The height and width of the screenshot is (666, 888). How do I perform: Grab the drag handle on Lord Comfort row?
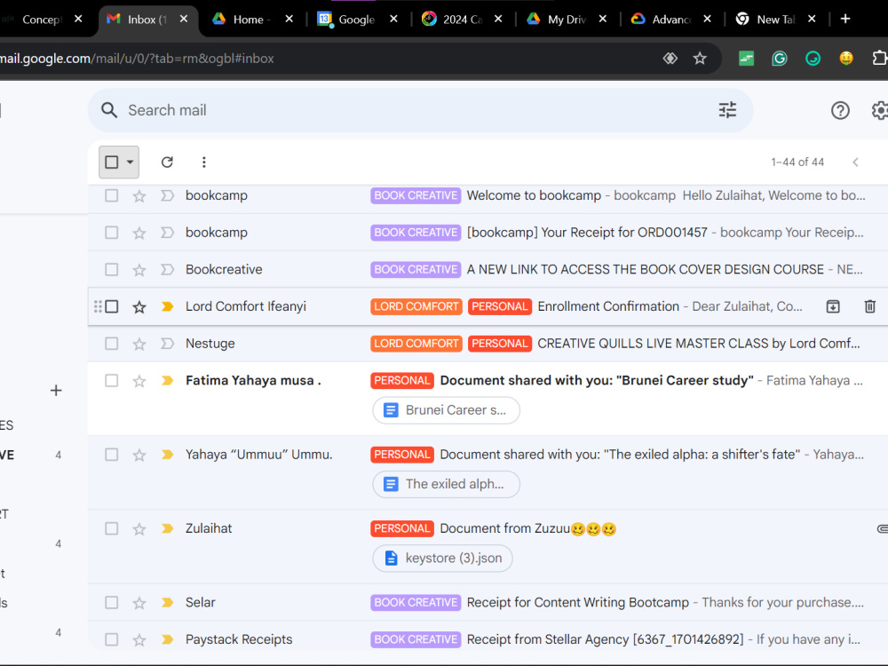pyautogui.click(x=98, y=306)
